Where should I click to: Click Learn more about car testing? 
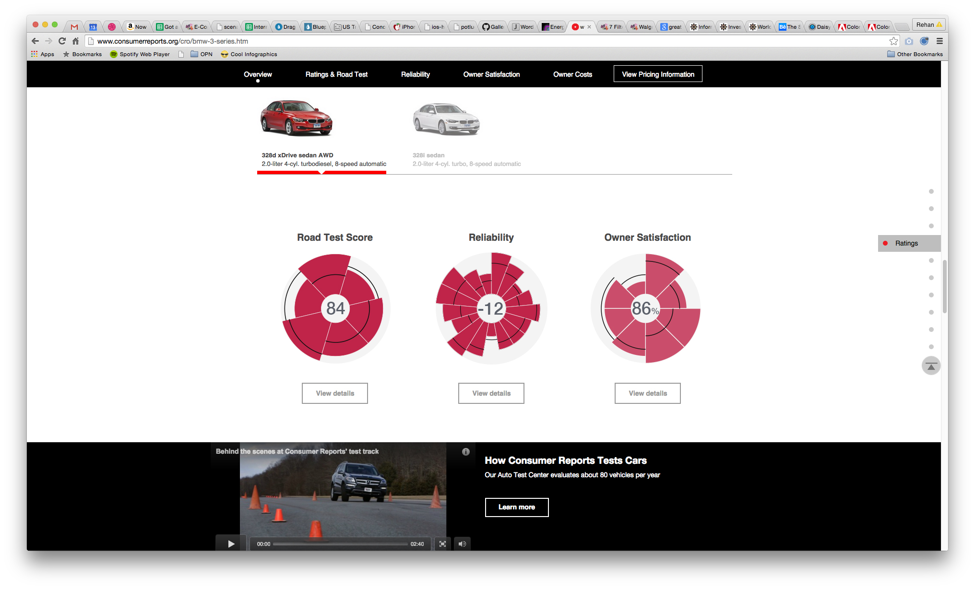coord(517,507)
